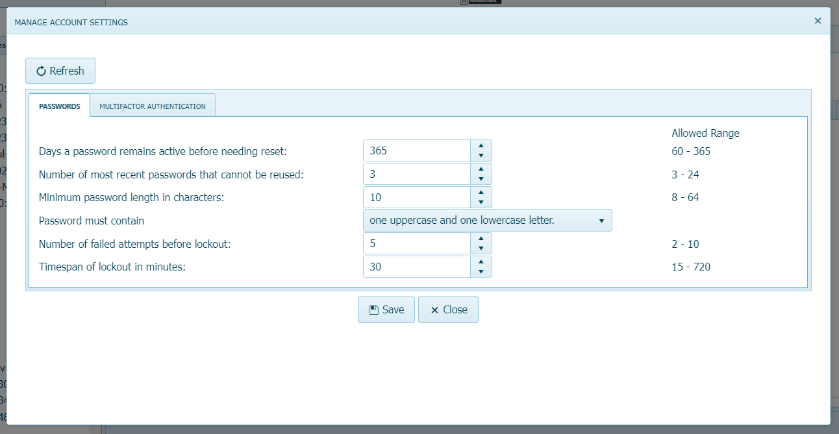The width and height of the screenshot is (839, 434).
Task: Select the Passwords tab
Action: point(58,106)
